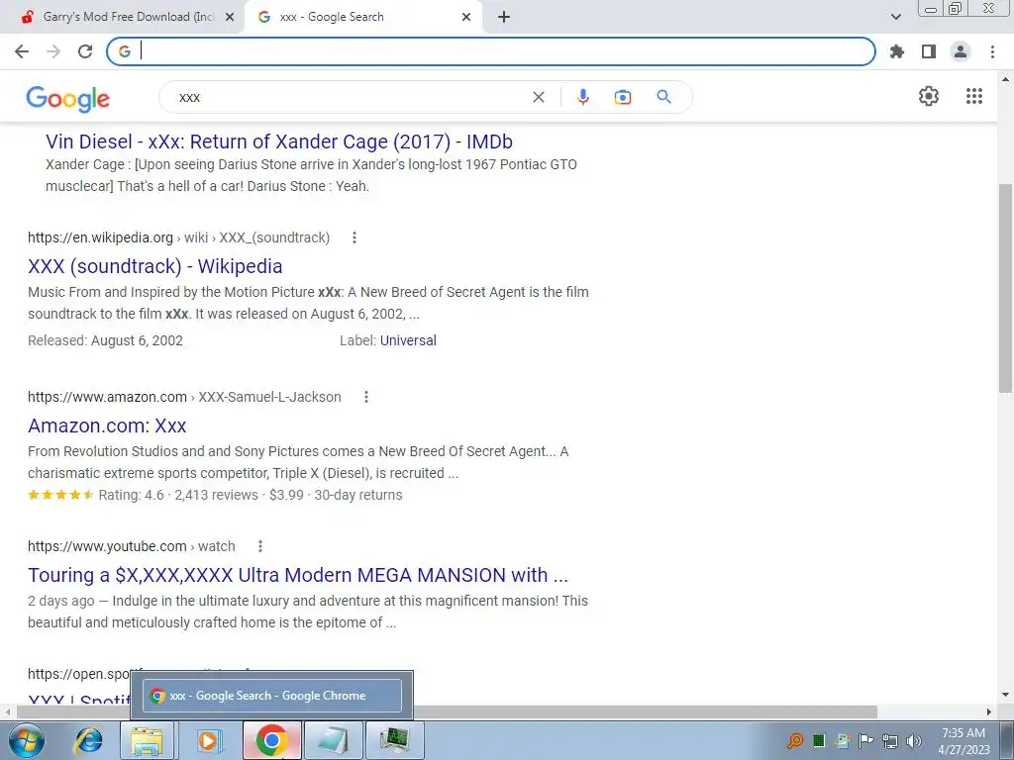Close the Google Search tab
Viewport: 1014px width, 760px height.
(466, 17)
